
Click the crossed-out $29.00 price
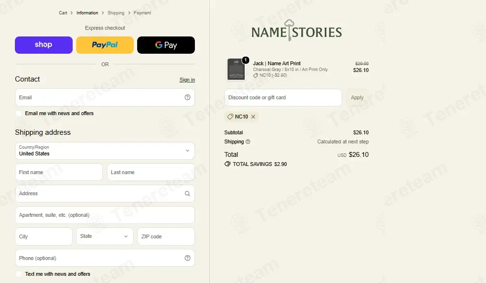pyautogui.click(x=362, y=63)
